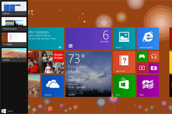Switch to SkyDrive app thumbnail

pyautogui.click(x=14, y=9)
